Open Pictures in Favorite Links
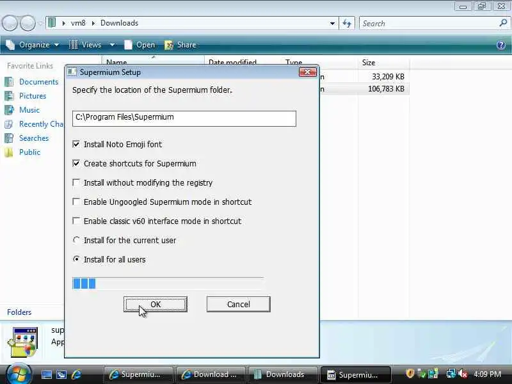512x384 pixels. click(x=33, y=95)
